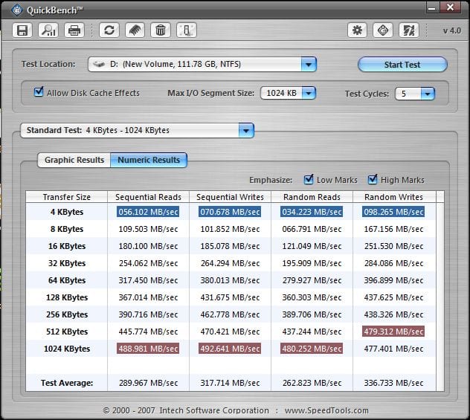Open the print preview magnifier icon
470x420 pixels.
pos(48,30)
